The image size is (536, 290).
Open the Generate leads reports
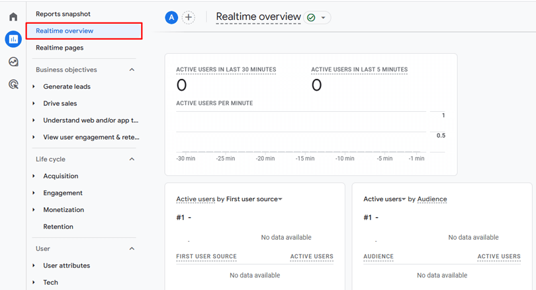[x=67, y=87]
